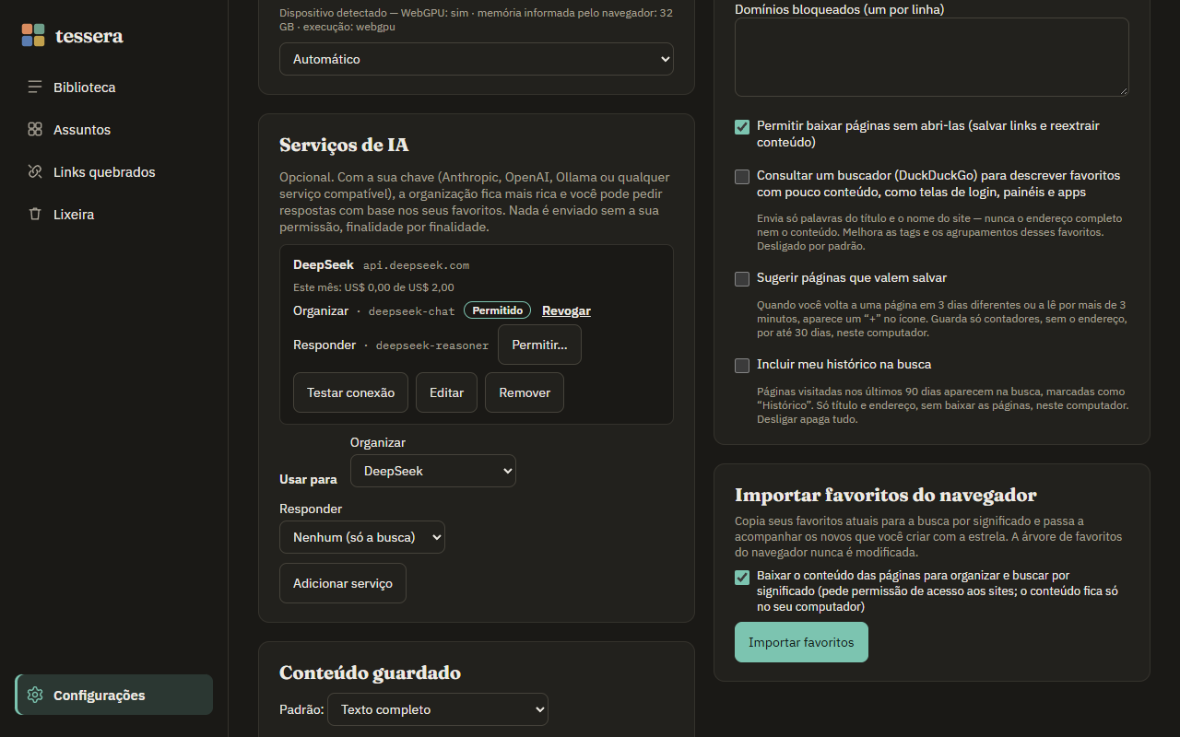Click the 'Permitido' status badge
This screenshot has width=1180, height=737.
pos(498,310)
